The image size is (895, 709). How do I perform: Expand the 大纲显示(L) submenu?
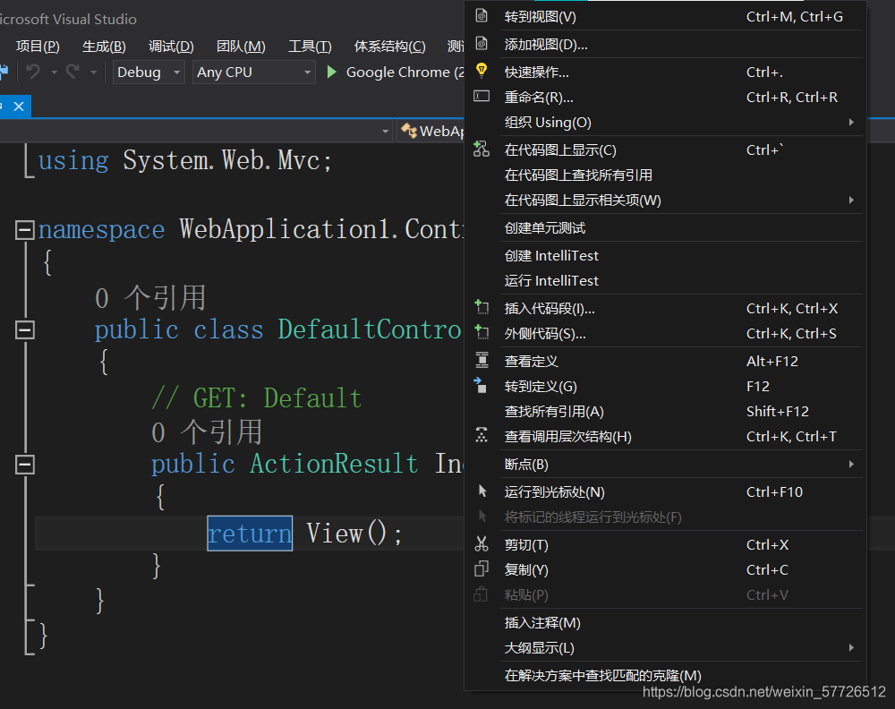[850, 647]
